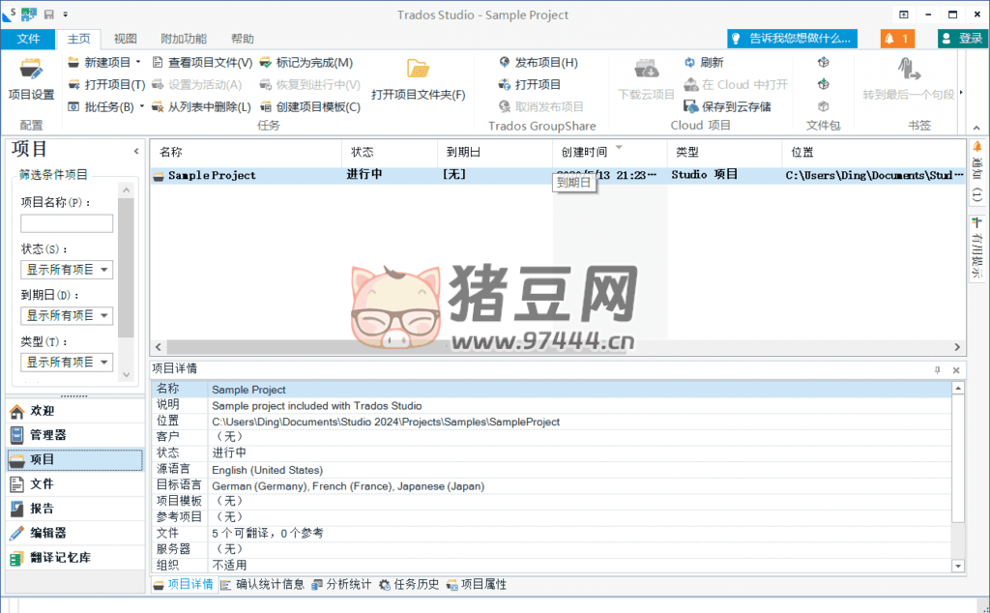990x613 pixels.
Task: Open the 报告 view
Action: 75,509
